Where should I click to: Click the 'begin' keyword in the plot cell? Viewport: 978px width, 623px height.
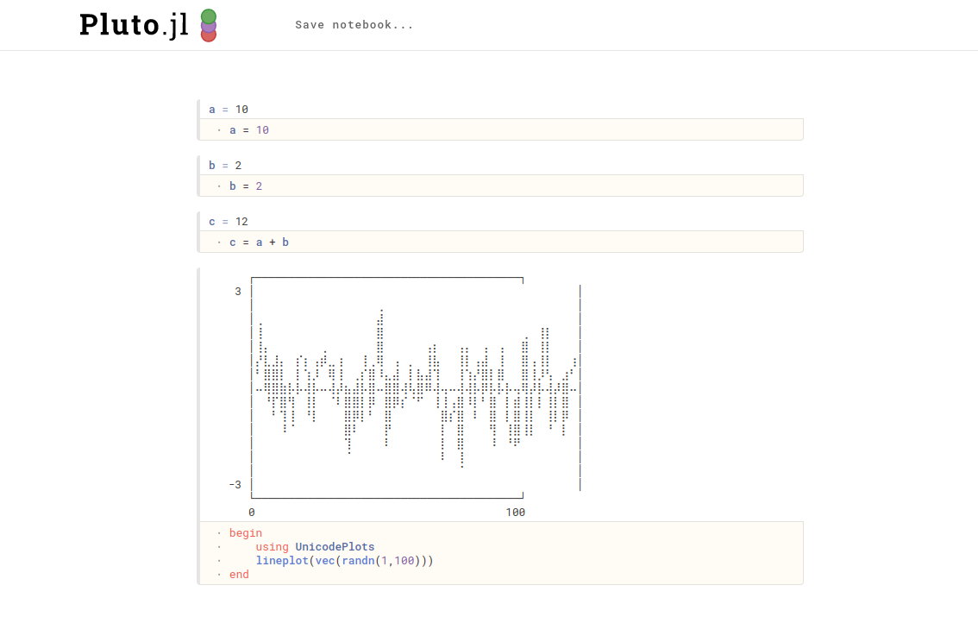tap(246, 533)
